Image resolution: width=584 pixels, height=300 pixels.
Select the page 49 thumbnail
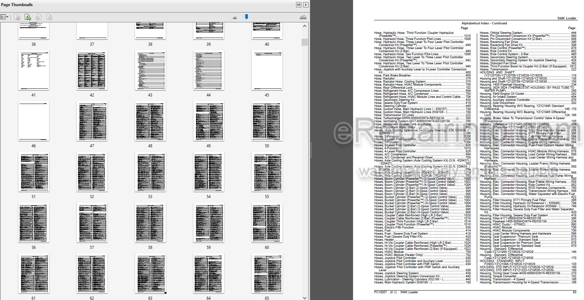209,121
